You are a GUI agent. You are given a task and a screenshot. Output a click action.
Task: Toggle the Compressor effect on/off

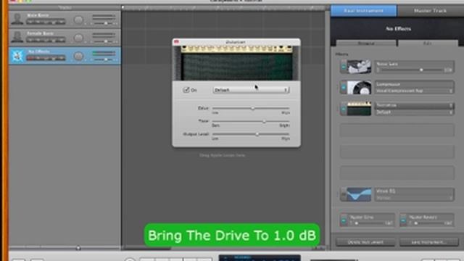[x=344, y=88]
